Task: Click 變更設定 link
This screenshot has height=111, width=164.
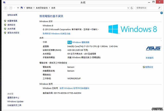Action: tap(149, 67)
